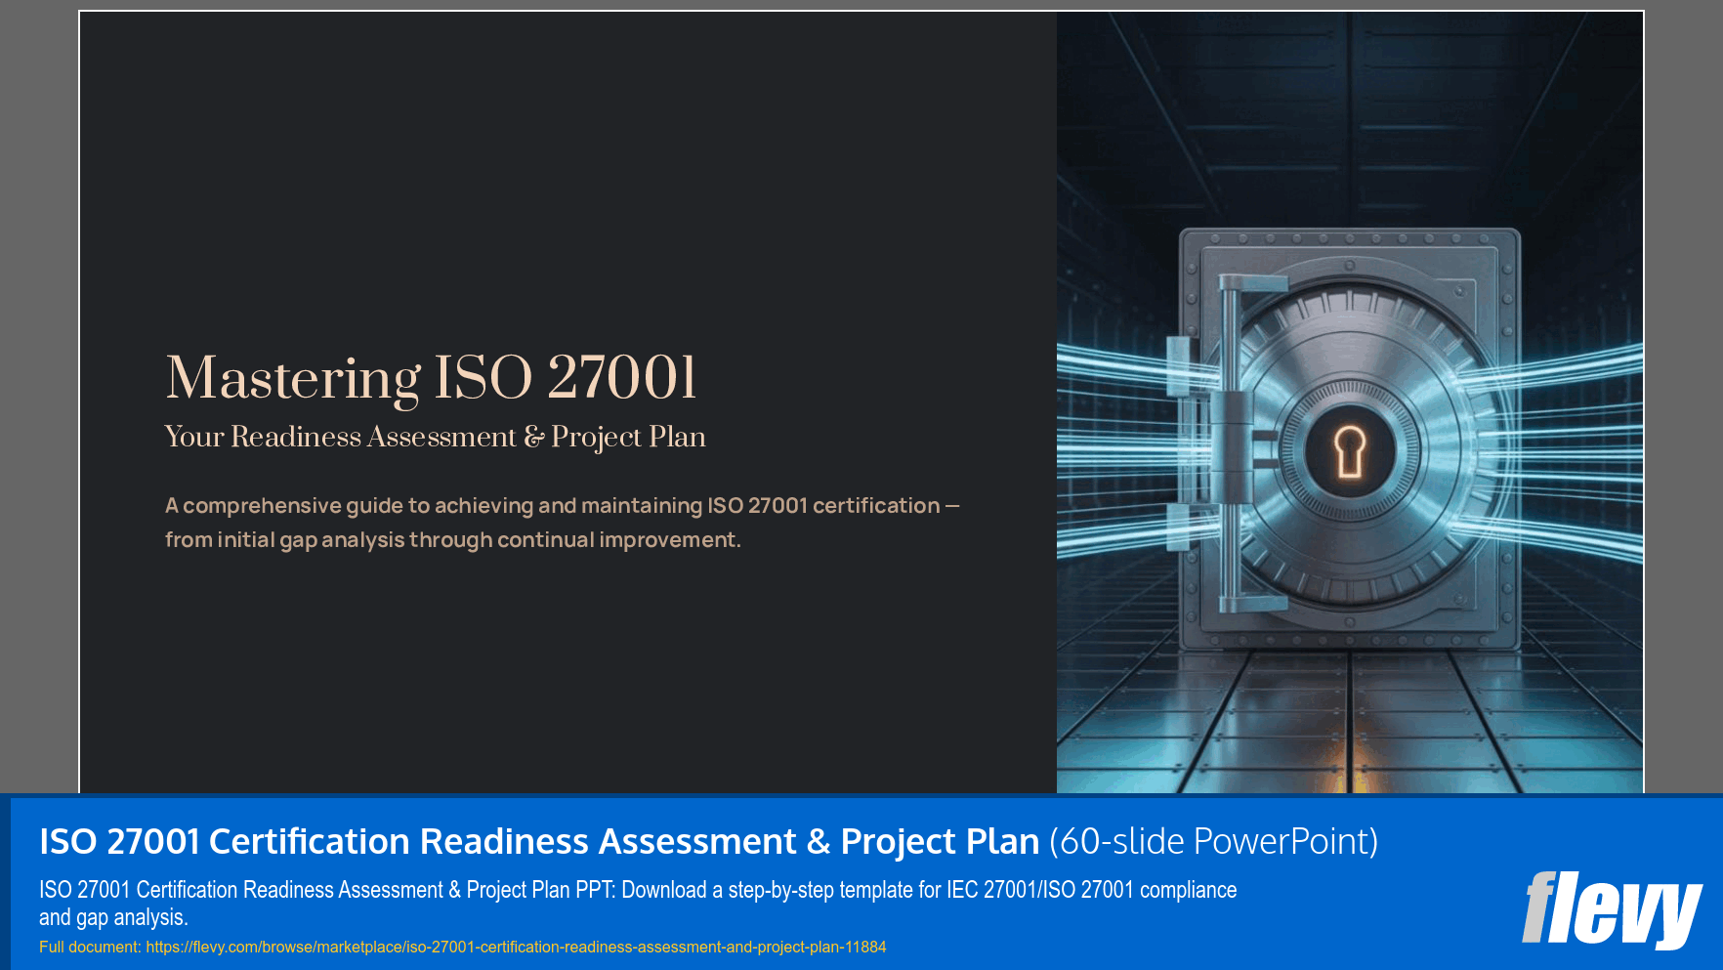Click the 'Your Readiness Assessment & Project Plan' subtitle
Image resolution: width=1723 pixels, height=970 pixels.
pos(435,437)
